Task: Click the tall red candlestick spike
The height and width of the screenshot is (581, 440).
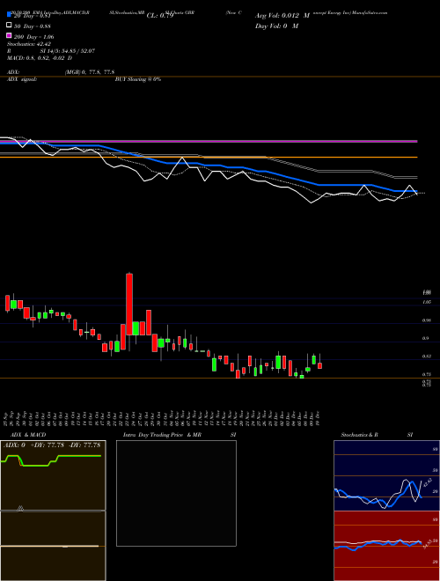Action: tap(129, 305)
